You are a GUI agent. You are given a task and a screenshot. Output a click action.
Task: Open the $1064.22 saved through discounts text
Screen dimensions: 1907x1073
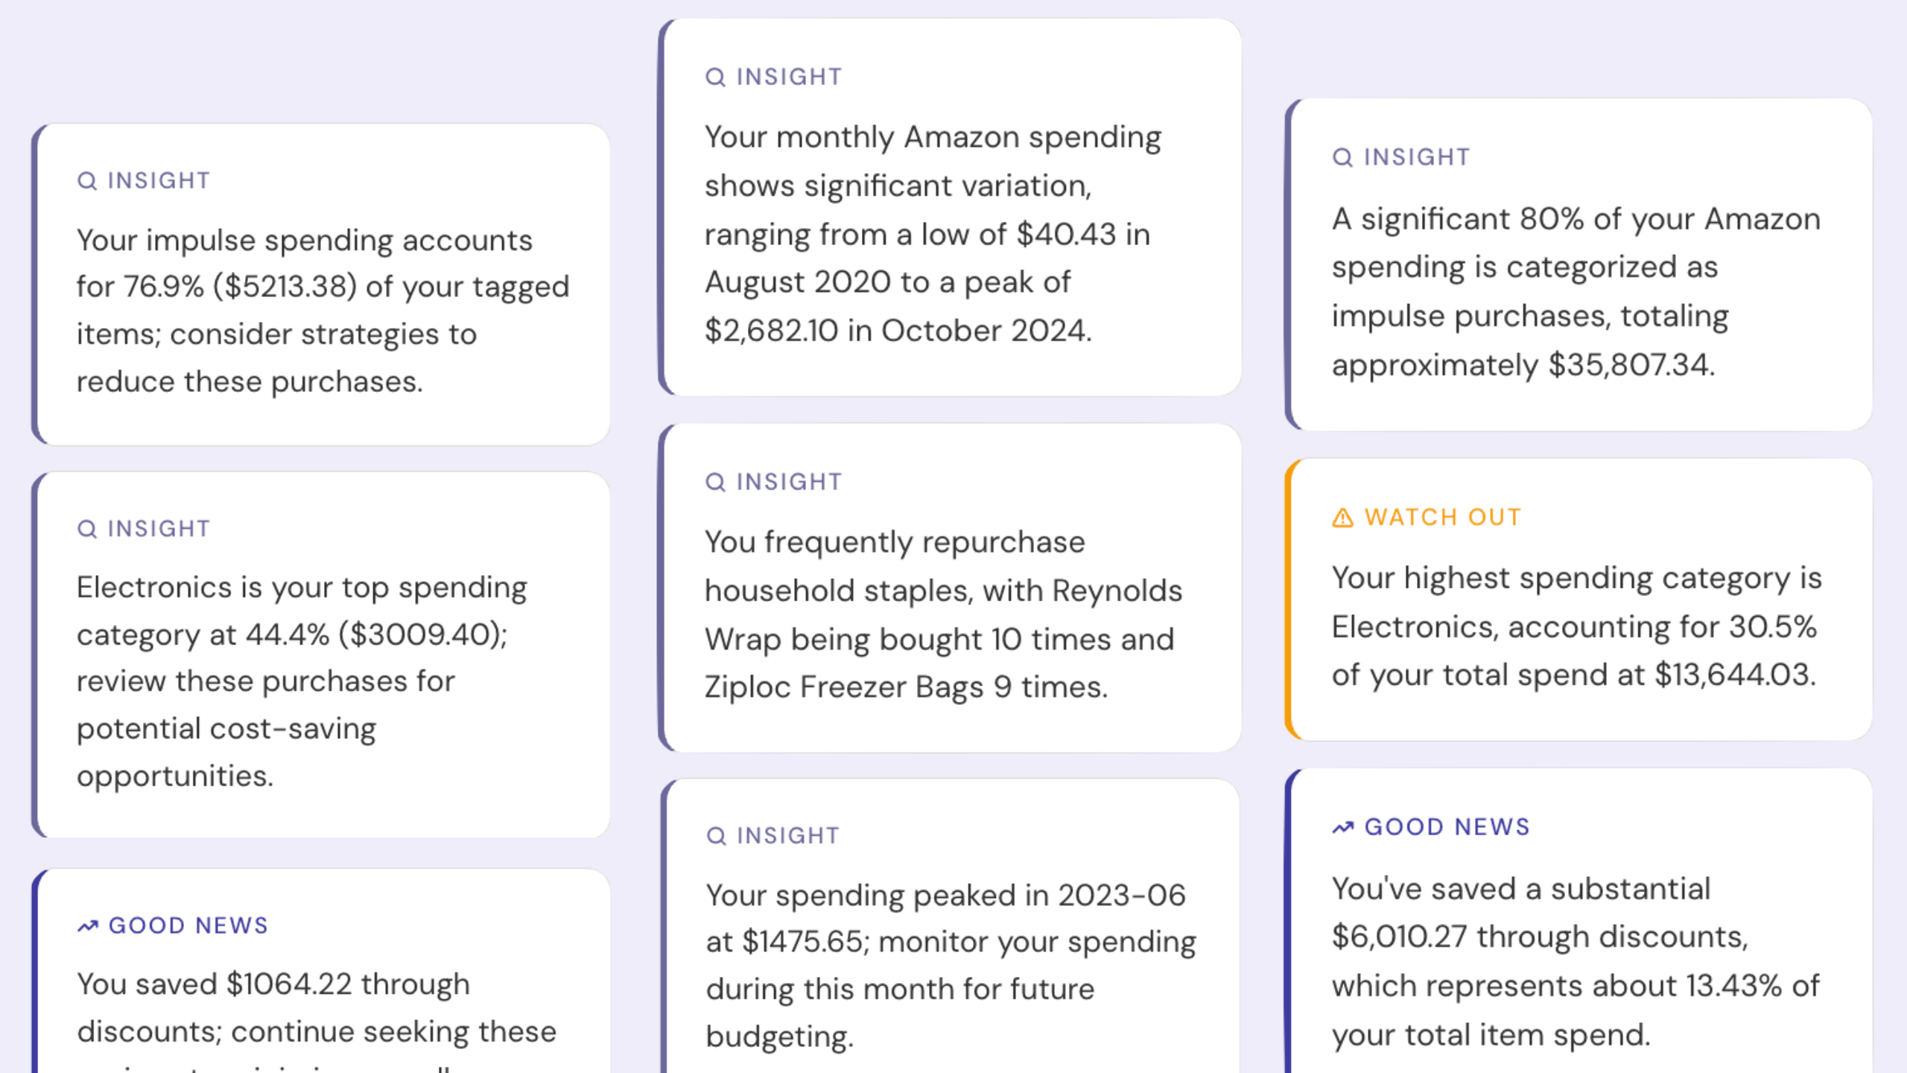pos(317,1007)
